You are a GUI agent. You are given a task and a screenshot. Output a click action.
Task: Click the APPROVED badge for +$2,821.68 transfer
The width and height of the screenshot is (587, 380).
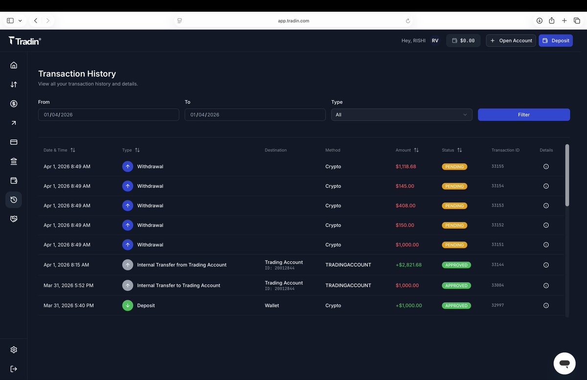456,265
